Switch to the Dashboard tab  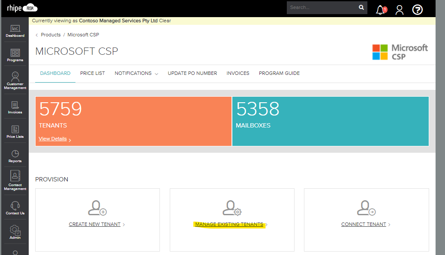point(55,74)
